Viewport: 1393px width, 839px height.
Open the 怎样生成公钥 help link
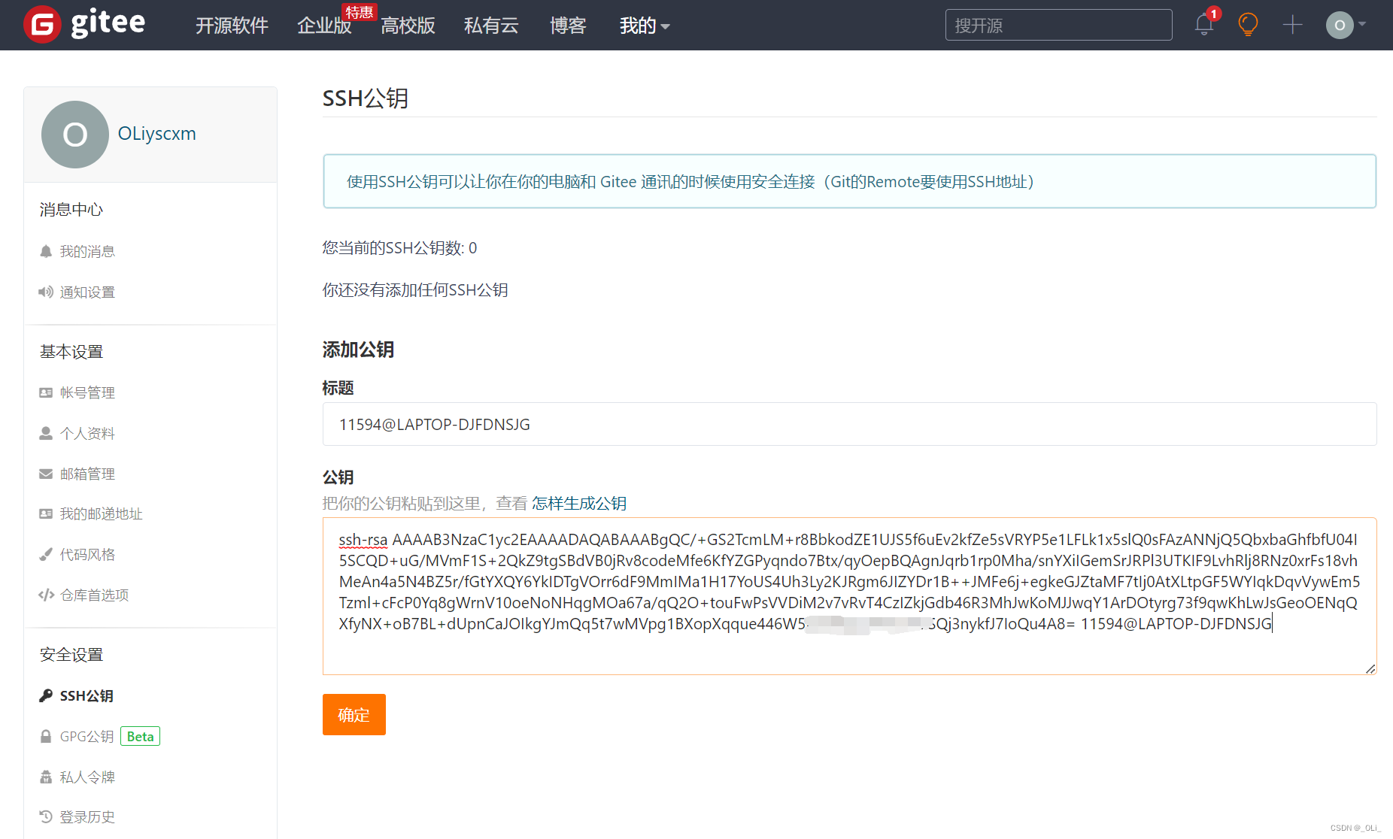[579, 503]
